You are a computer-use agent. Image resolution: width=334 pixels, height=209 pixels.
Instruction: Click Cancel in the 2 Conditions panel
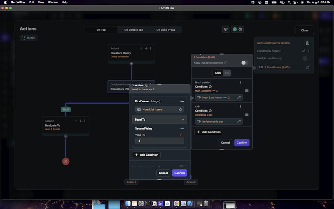click(x=225, y=143)
